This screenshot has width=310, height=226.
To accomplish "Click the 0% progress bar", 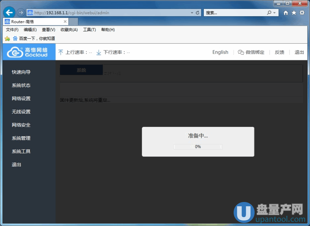I will click(198, 147).
